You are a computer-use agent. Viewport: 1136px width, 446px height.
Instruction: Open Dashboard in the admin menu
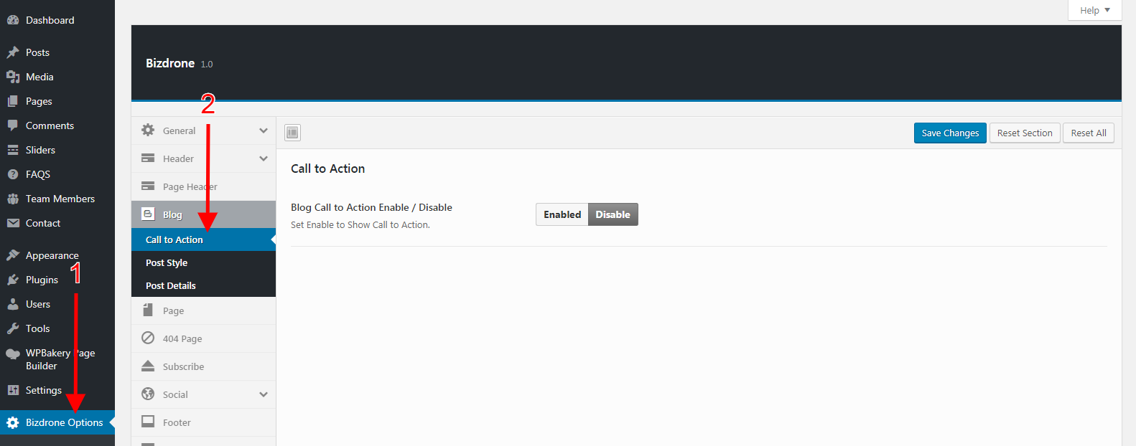57,20
